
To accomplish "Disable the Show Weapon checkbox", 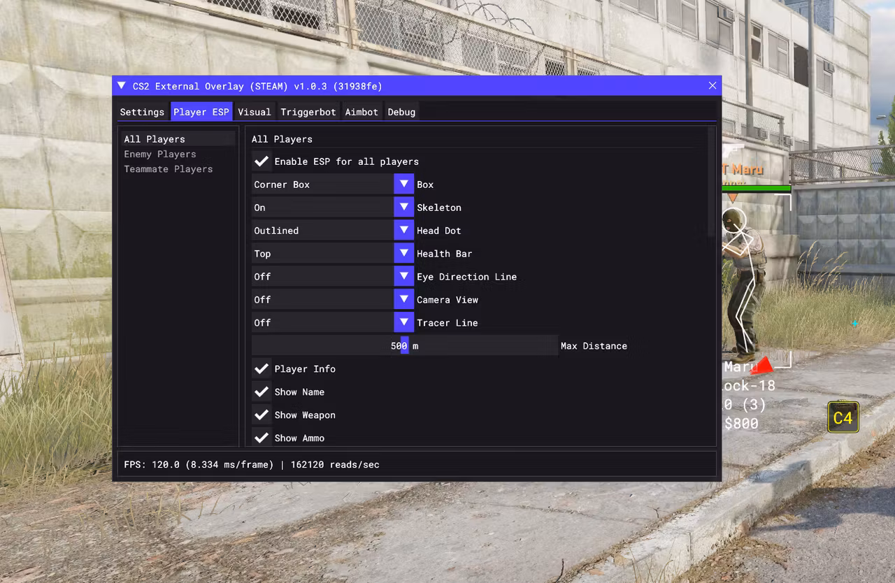I will point(262,415).
